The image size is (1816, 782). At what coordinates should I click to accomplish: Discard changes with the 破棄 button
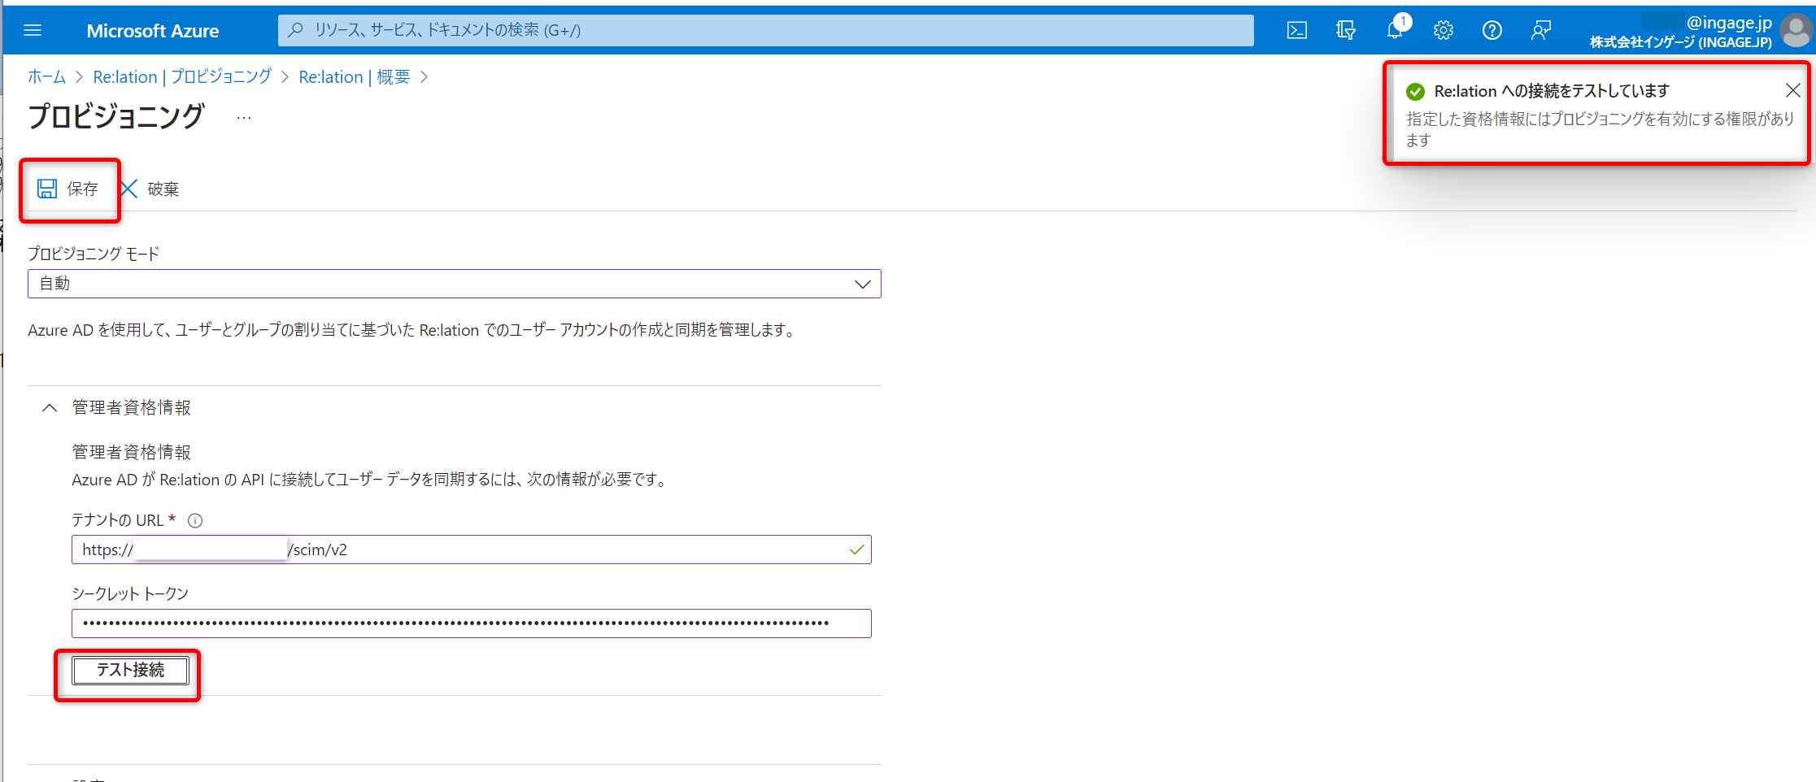coord(150,189)
